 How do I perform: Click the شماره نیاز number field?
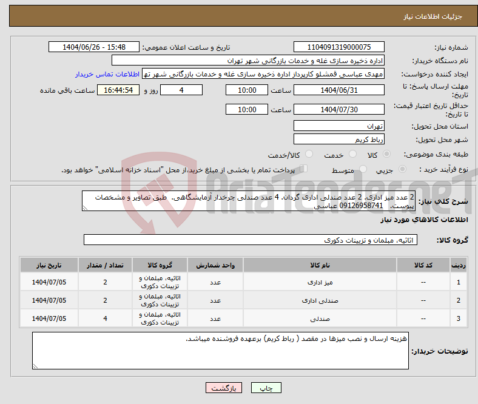tap(338, 47)
